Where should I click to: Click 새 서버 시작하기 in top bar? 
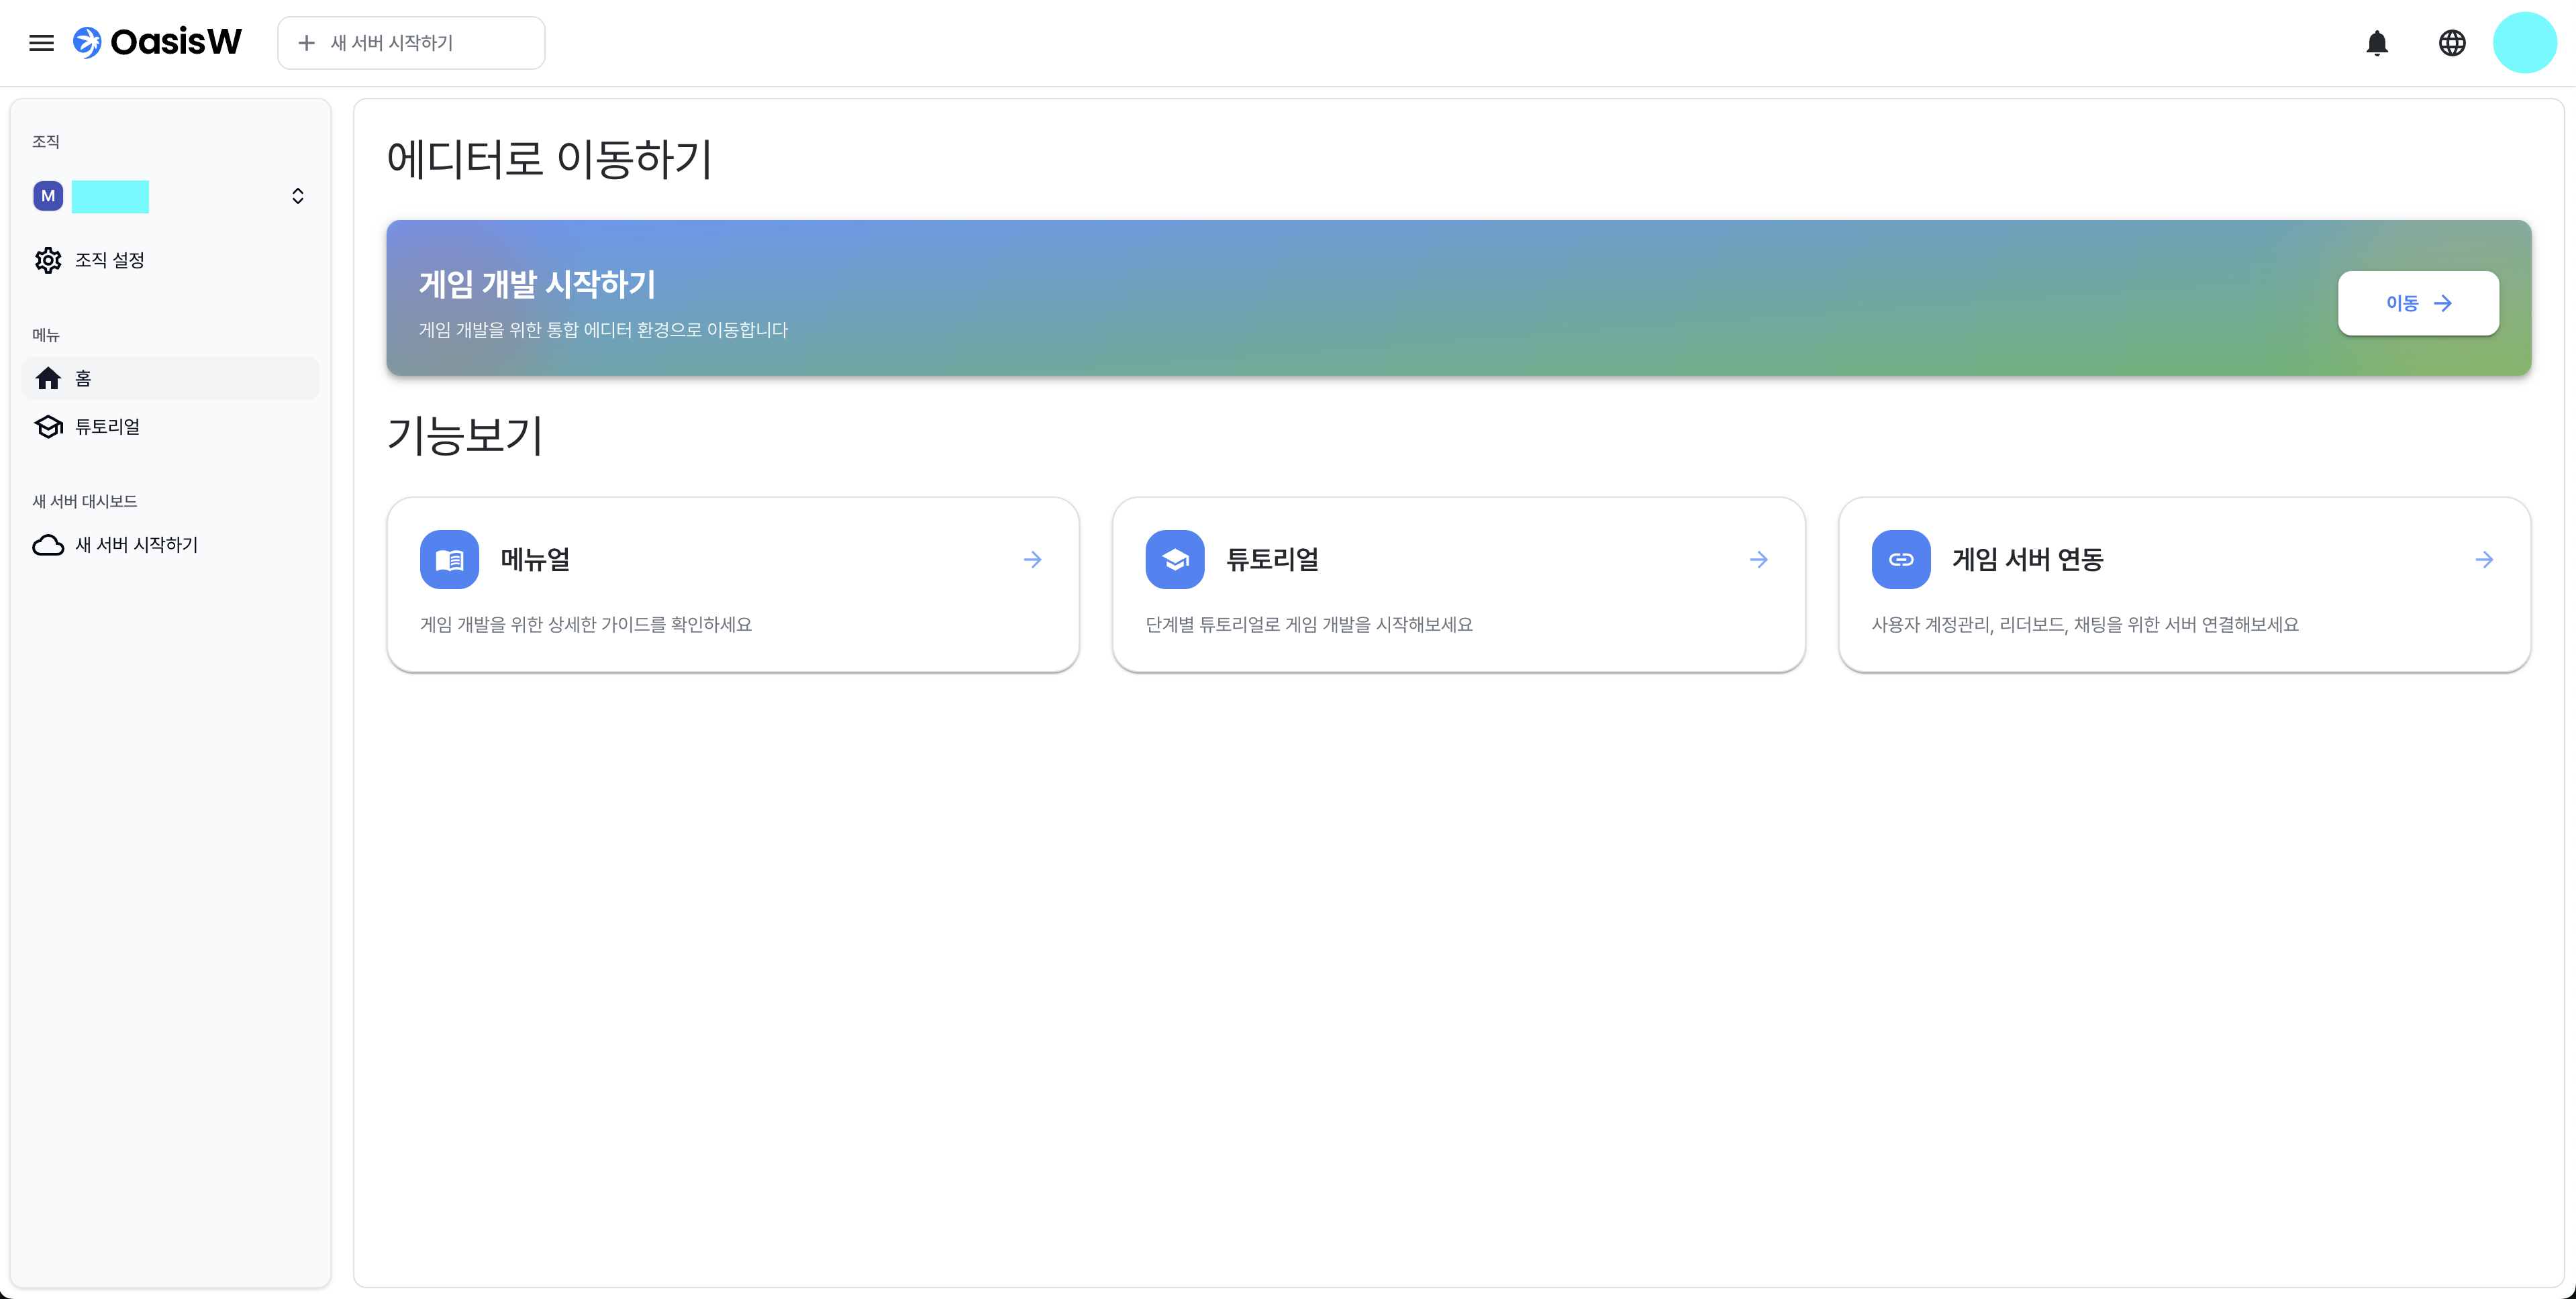coord(411,43)
